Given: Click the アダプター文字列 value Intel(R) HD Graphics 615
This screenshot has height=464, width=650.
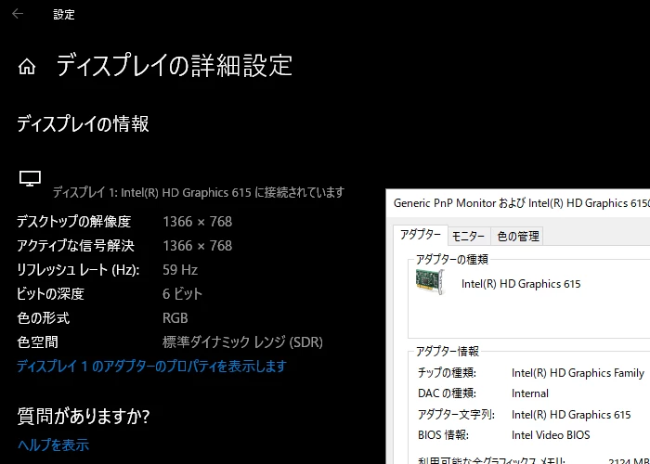Looking at the screenshot, I should pyautogui.click(x=571, y=415).
